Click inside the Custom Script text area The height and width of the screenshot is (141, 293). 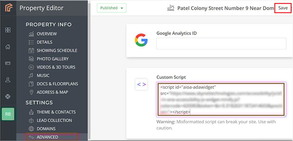coord(221,99)
